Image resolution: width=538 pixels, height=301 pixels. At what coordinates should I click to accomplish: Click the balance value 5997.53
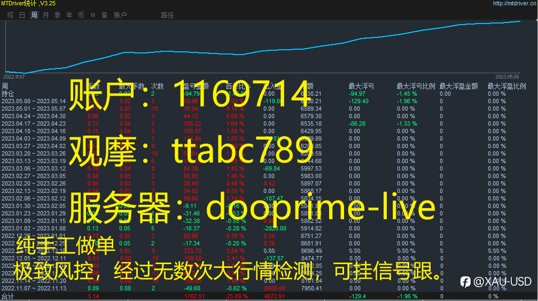[311, 168]
